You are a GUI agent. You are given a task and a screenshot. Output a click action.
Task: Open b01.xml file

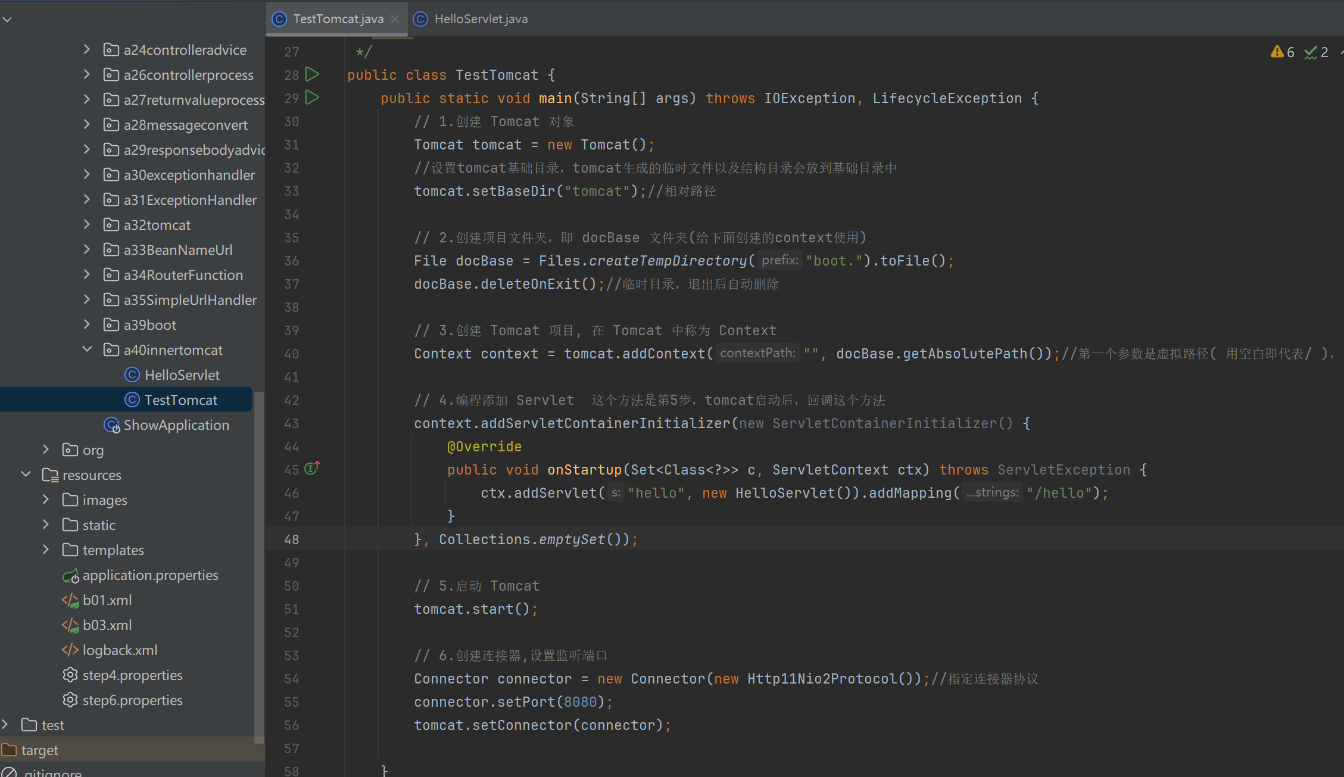(x=107, y=600)
